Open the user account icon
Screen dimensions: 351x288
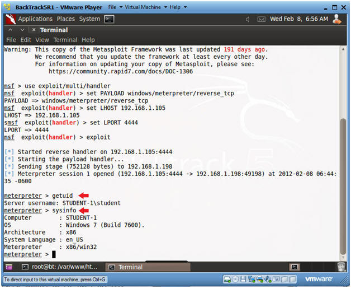tap(337, 19)
